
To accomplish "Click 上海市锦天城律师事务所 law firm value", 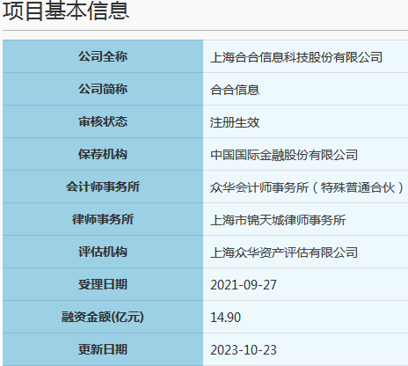I will point(278,220).
